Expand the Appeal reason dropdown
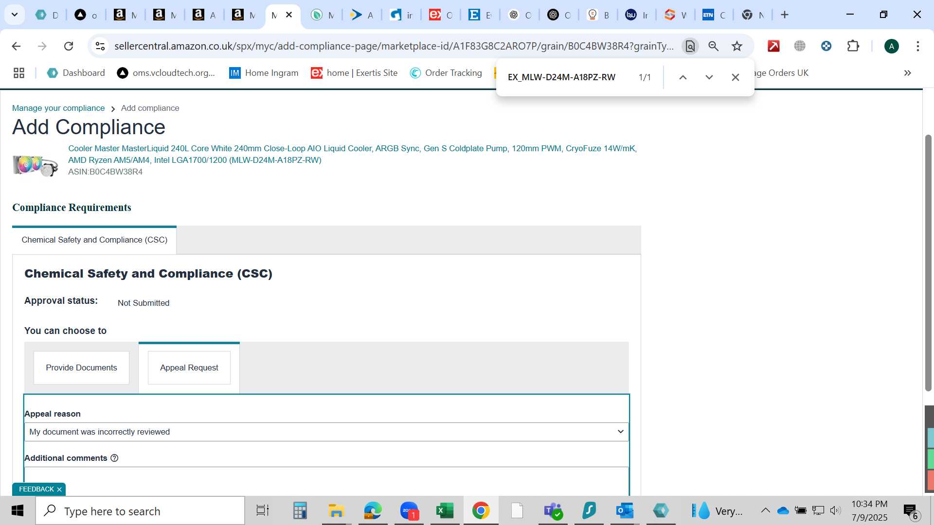Image resolution: width=934 pixels, height=525 pixels. [x=326, y=432]
